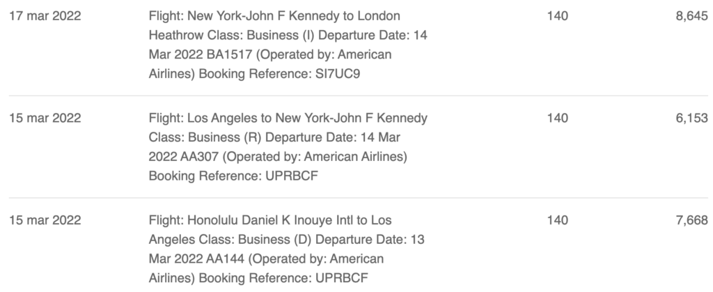Click tier points 140 in the first row
Viewport: 713px width, 292px height.
coord(558,16)
